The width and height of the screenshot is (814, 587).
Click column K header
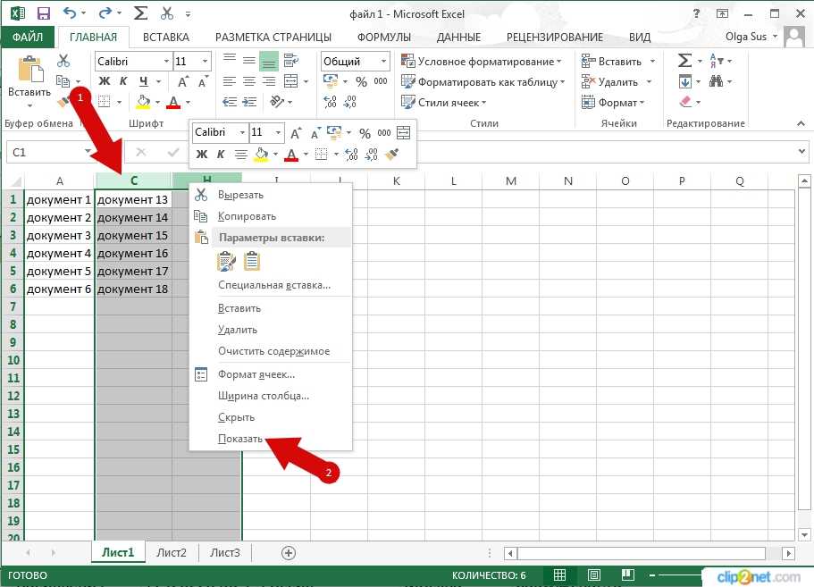(397, 180)
